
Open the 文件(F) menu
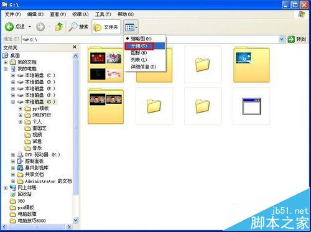(x=13, y=14)
